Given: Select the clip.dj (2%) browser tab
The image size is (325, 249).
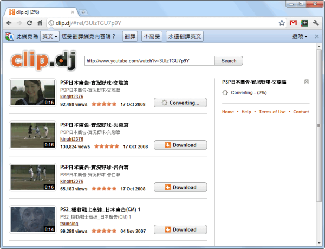Looking at the screenshot, I should (41, 12).
